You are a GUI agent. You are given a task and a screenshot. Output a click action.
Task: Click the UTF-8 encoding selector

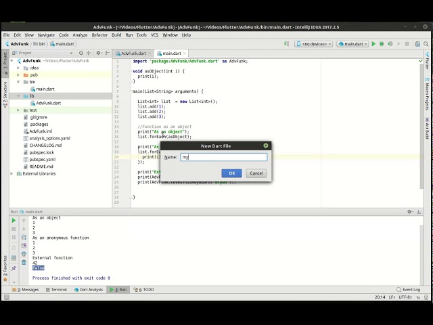[405, 297]
